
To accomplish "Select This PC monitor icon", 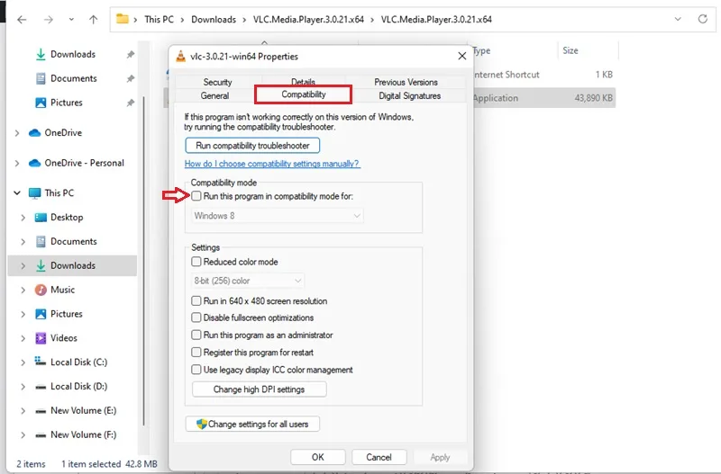I will pyautogui.click(x=34, y=193).
